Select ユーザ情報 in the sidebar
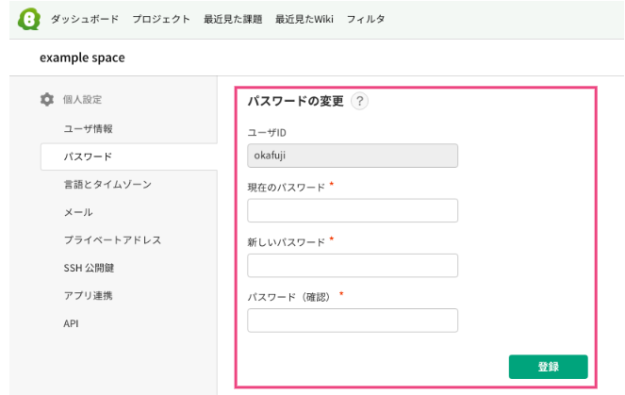The height and width of the screenshot is (395, 625). (88, 129)
